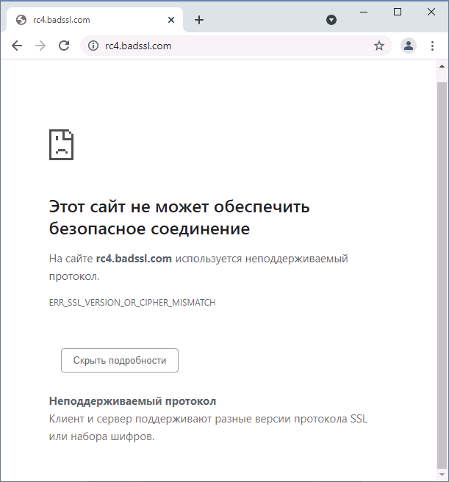
Task: Go back to the previous page
Action: [x=17, y=46]
